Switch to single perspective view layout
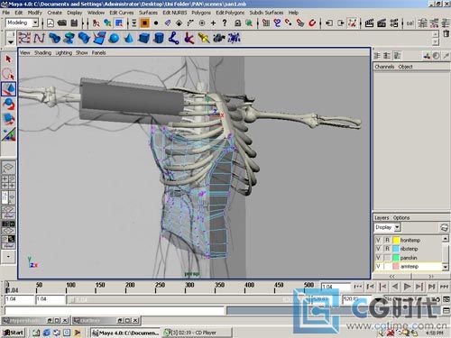Image resolution: width=451 pixels, height=338 pixels. (x=8, y=168)
